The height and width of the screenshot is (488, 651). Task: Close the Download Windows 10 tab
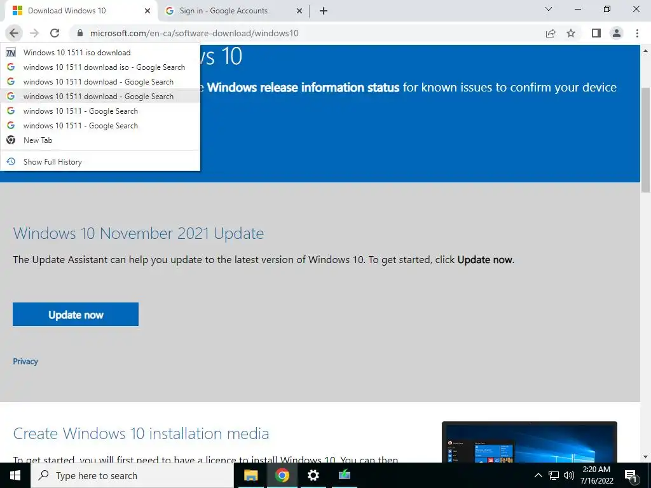click(147, 11)
